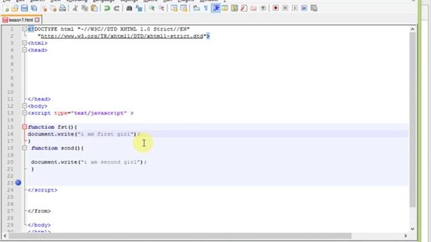Open the user defined language icon
Screen dimensions: 431x242
[x=225, y=8]
